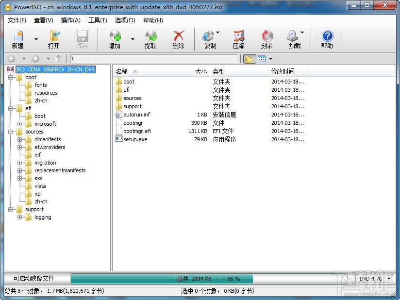
Task: Click the 增加 (Add) files icon
Action: 115,39
